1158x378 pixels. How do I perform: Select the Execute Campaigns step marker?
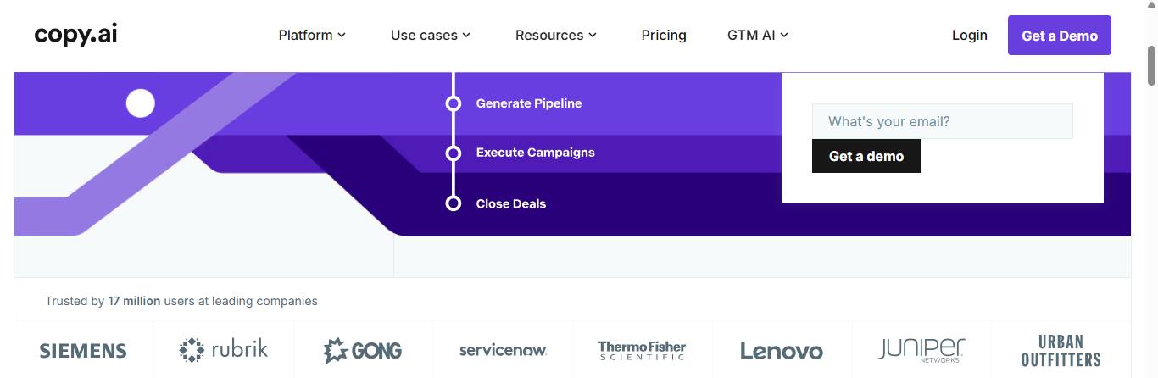point(454,153)
